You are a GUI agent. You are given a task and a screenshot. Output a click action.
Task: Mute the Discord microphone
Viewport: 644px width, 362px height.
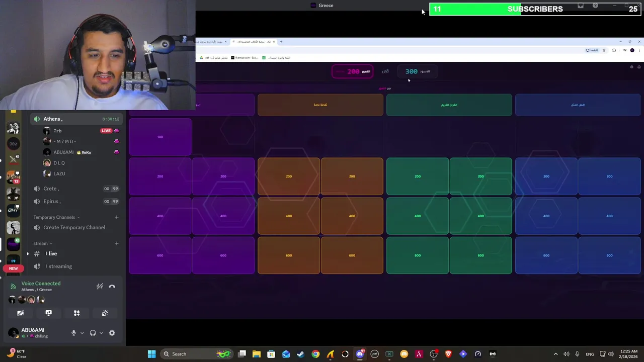pyautogui.click(x=73, y=333)
